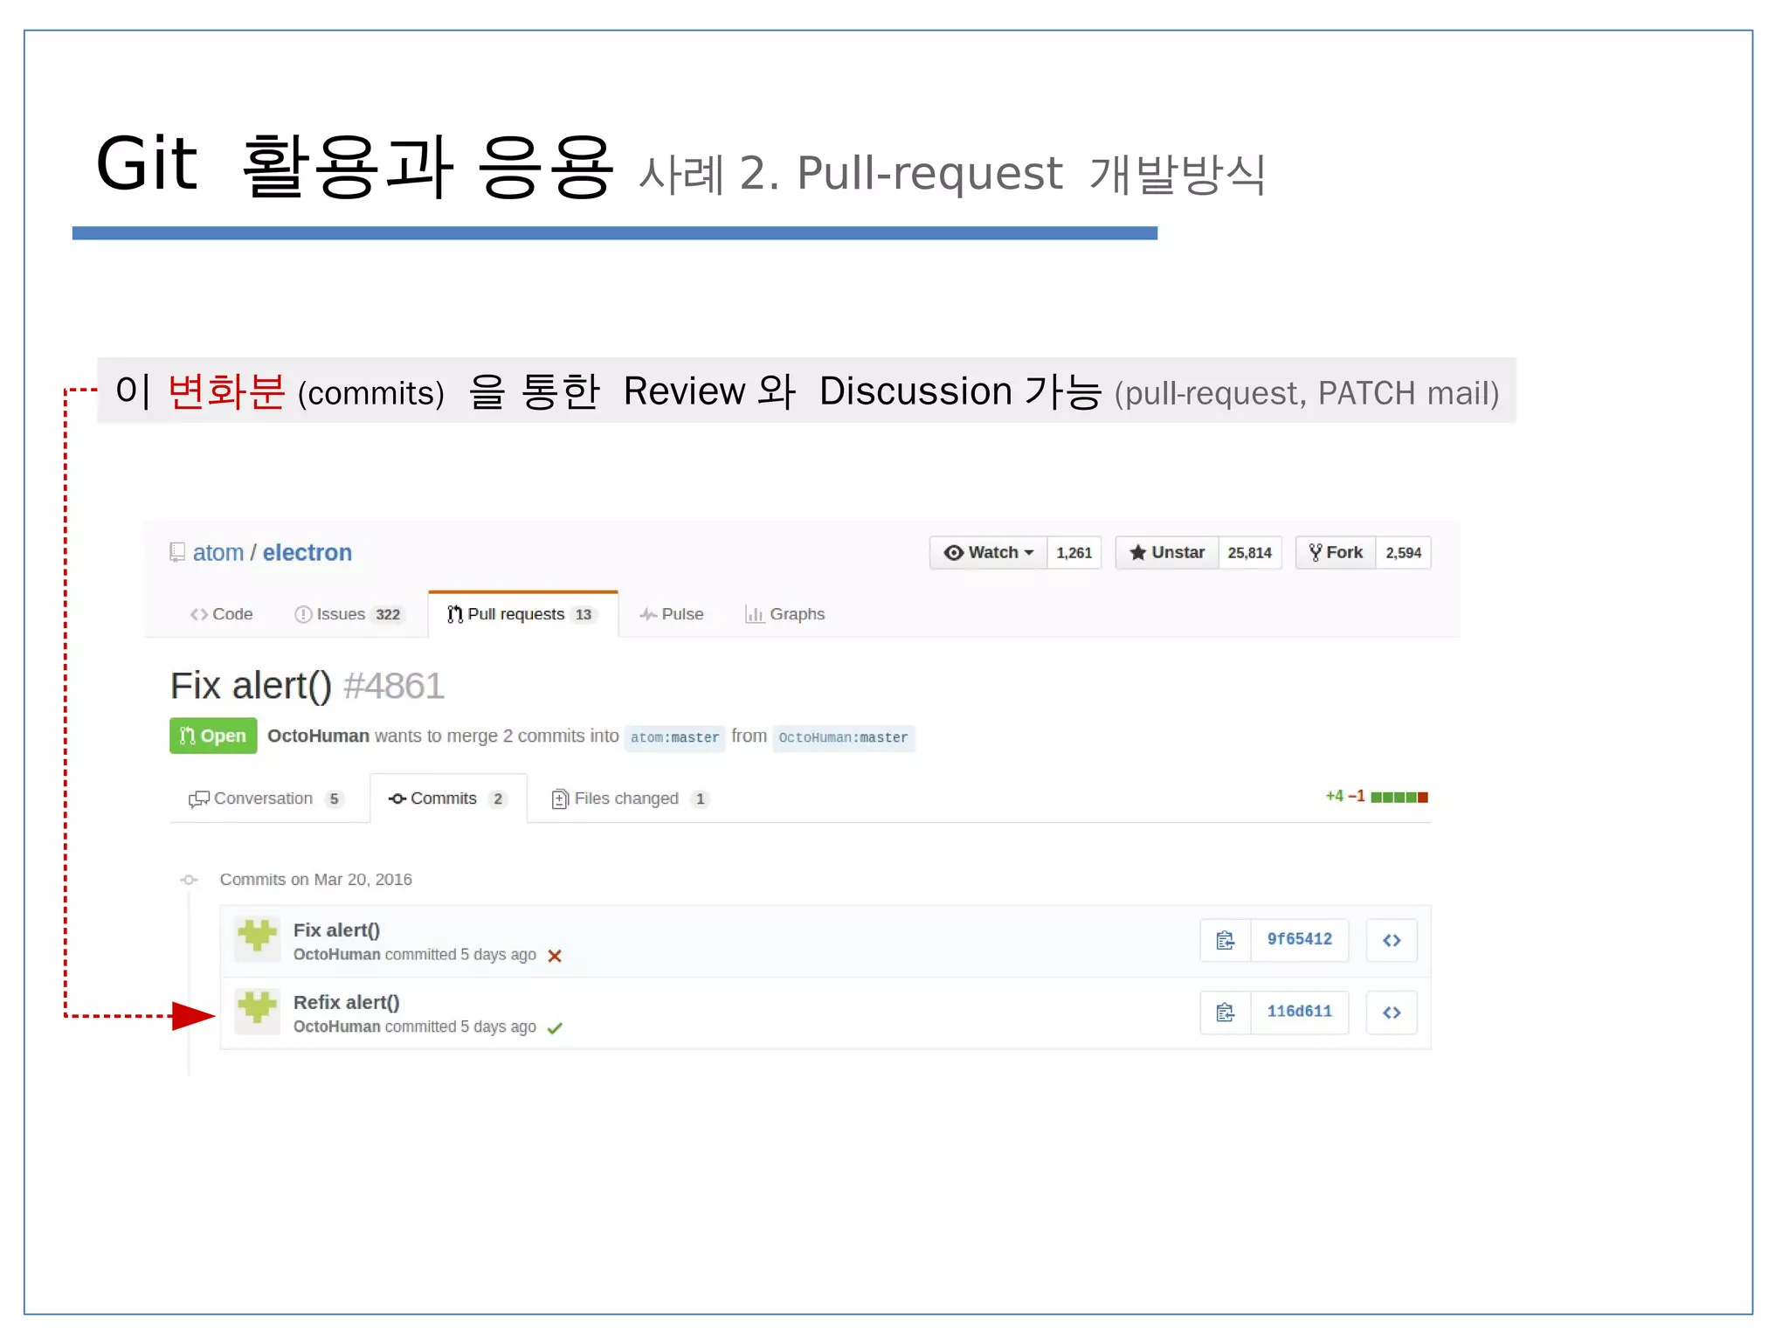Click the Unstar button
This screenshot has height=1341, width=1789.
click(x=1167, y=552)
